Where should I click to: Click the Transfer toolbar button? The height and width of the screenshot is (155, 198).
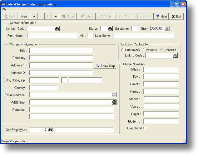pyautogui.click(x=146, y=17)
